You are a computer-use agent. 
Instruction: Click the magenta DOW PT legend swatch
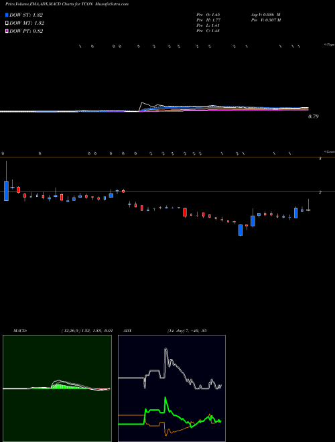pyautogui.click(x=7, y=31)
